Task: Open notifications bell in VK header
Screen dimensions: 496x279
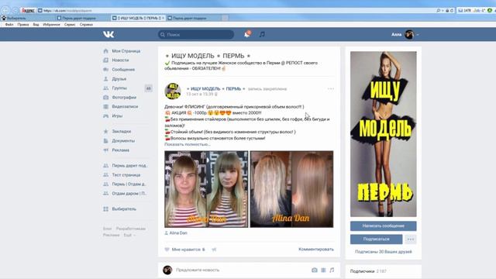Action: (x=247, y=34)
